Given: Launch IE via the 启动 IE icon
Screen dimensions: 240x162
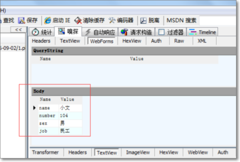Looking at the screenshot, I should (x=48, y=20).
